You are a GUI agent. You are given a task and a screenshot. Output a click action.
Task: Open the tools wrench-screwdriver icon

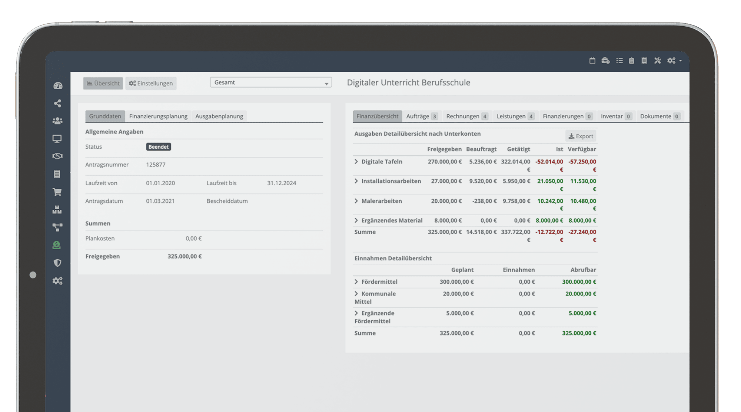657,61
